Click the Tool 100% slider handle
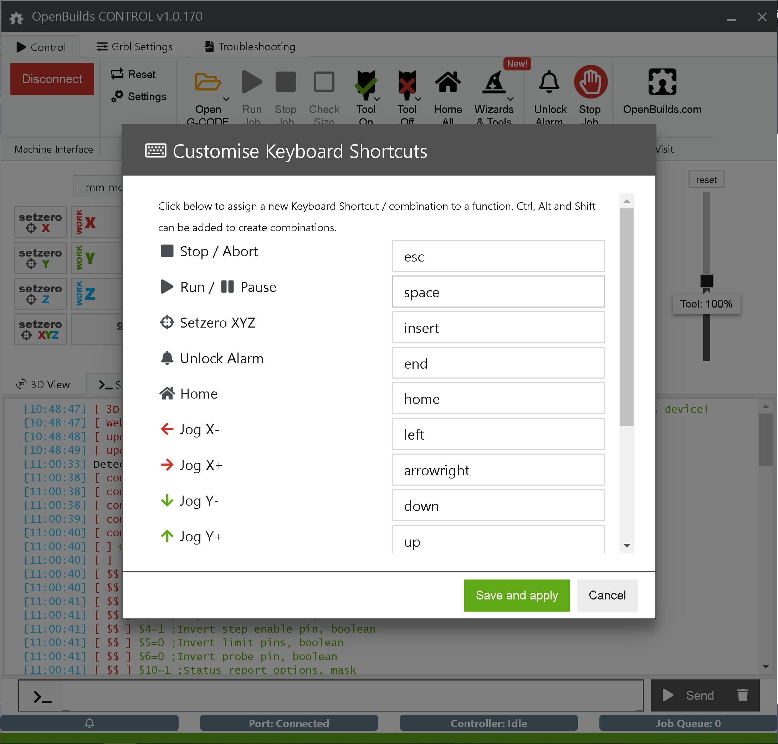This screenshot has width=778, height=744. coord(706,280)
